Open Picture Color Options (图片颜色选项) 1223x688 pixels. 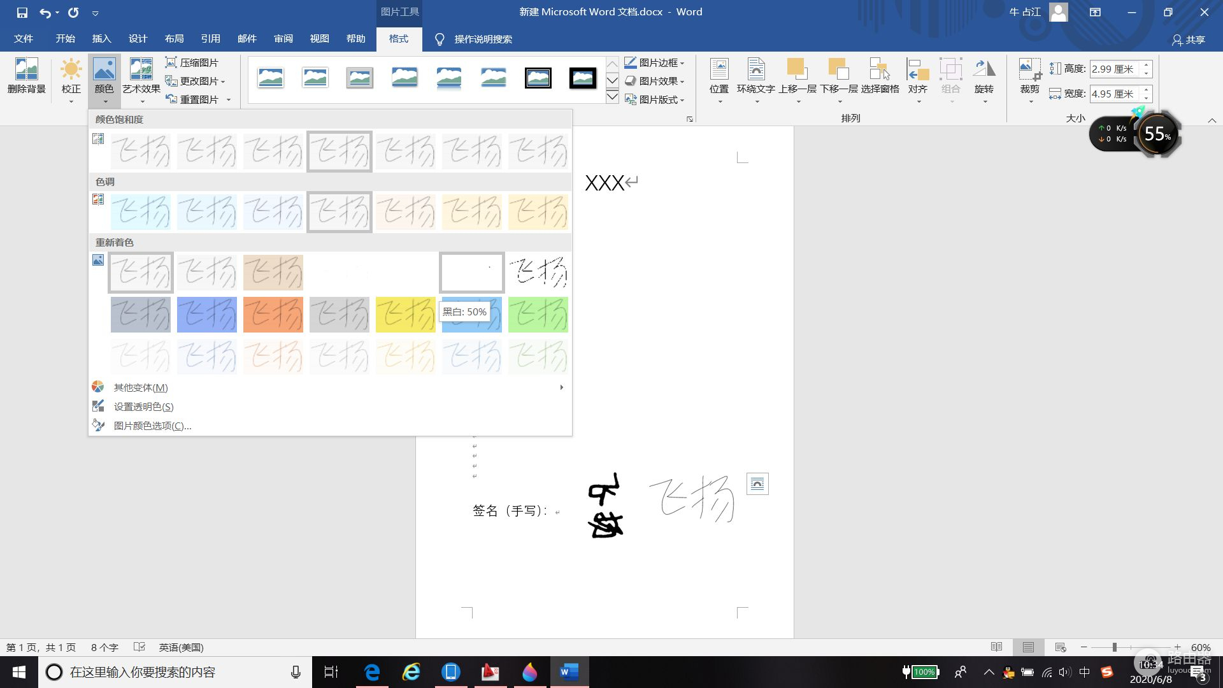152,426
